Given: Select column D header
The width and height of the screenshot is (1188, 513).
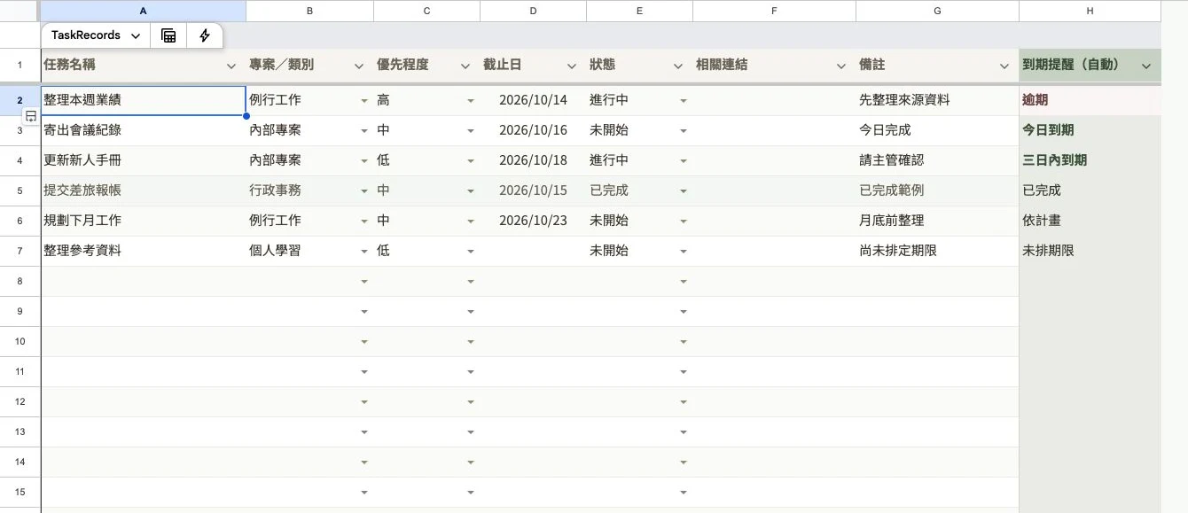Looking at the screenshot, I should pos(533,11).
